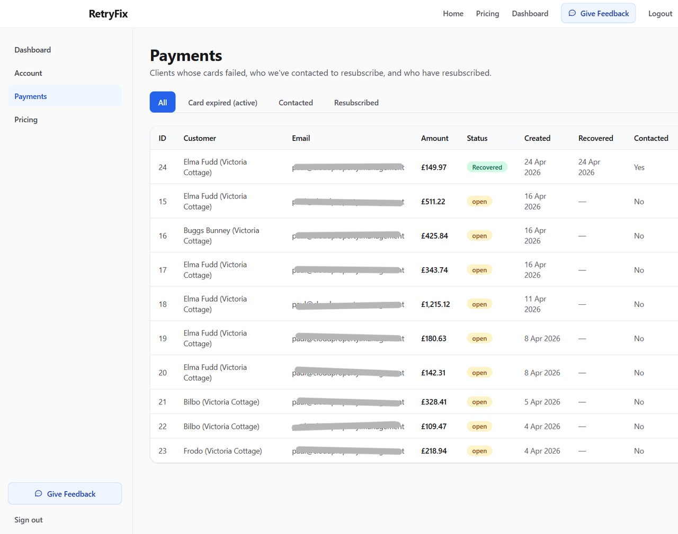
Task: Click Bilbo customer cell in row 21
Action: [221, 402]
